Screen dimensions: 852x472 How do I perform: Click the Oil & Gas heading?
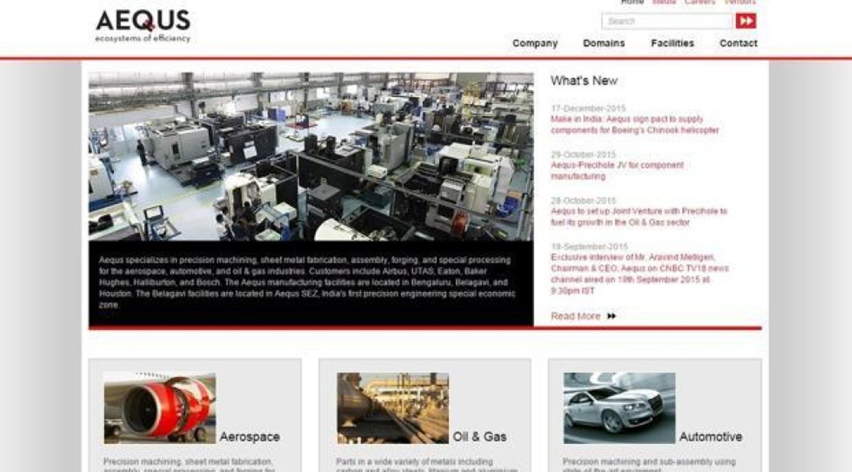pos(480,437)
